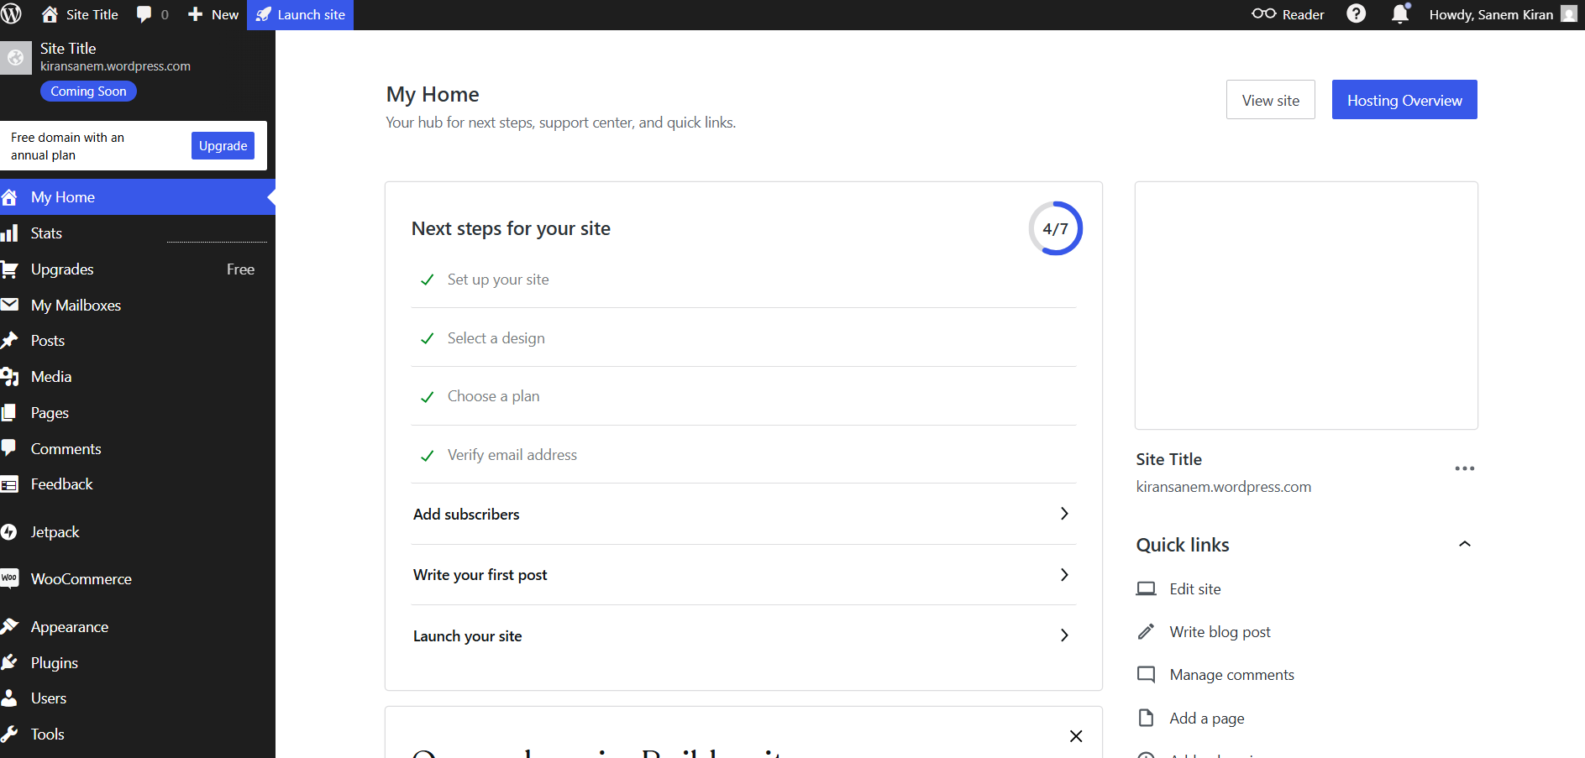Click the rocket icon on Launch site
The height and width of the screenshot is (758, 1585).
tap(264, 14)
